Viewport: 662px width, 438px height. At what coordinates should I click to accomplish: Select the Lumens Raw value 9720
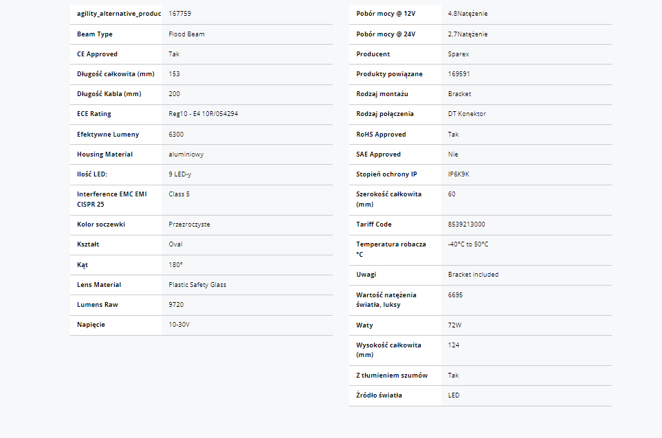pos(176,305)
